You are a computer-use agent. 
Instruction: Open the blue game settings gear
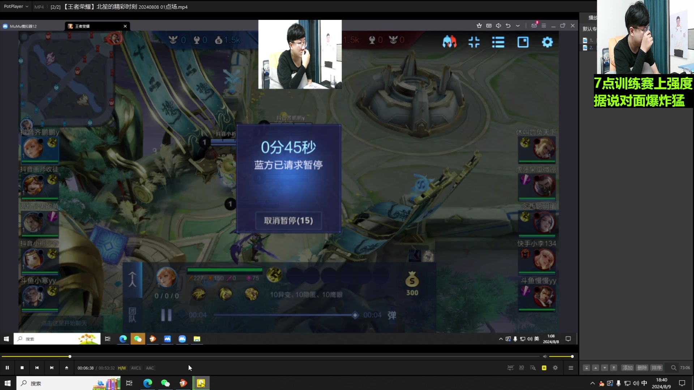tap(547, 42)
